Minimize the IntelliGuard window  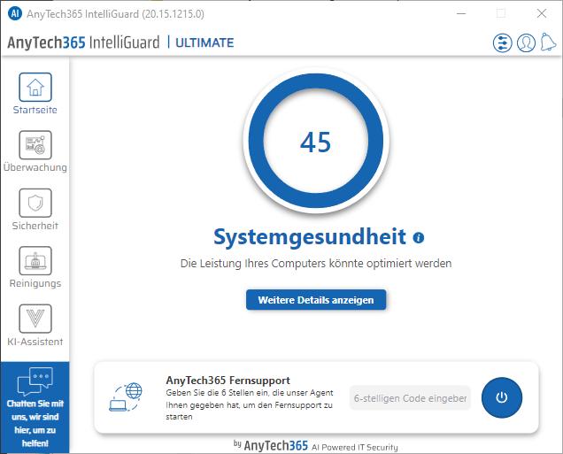(460, 13)
